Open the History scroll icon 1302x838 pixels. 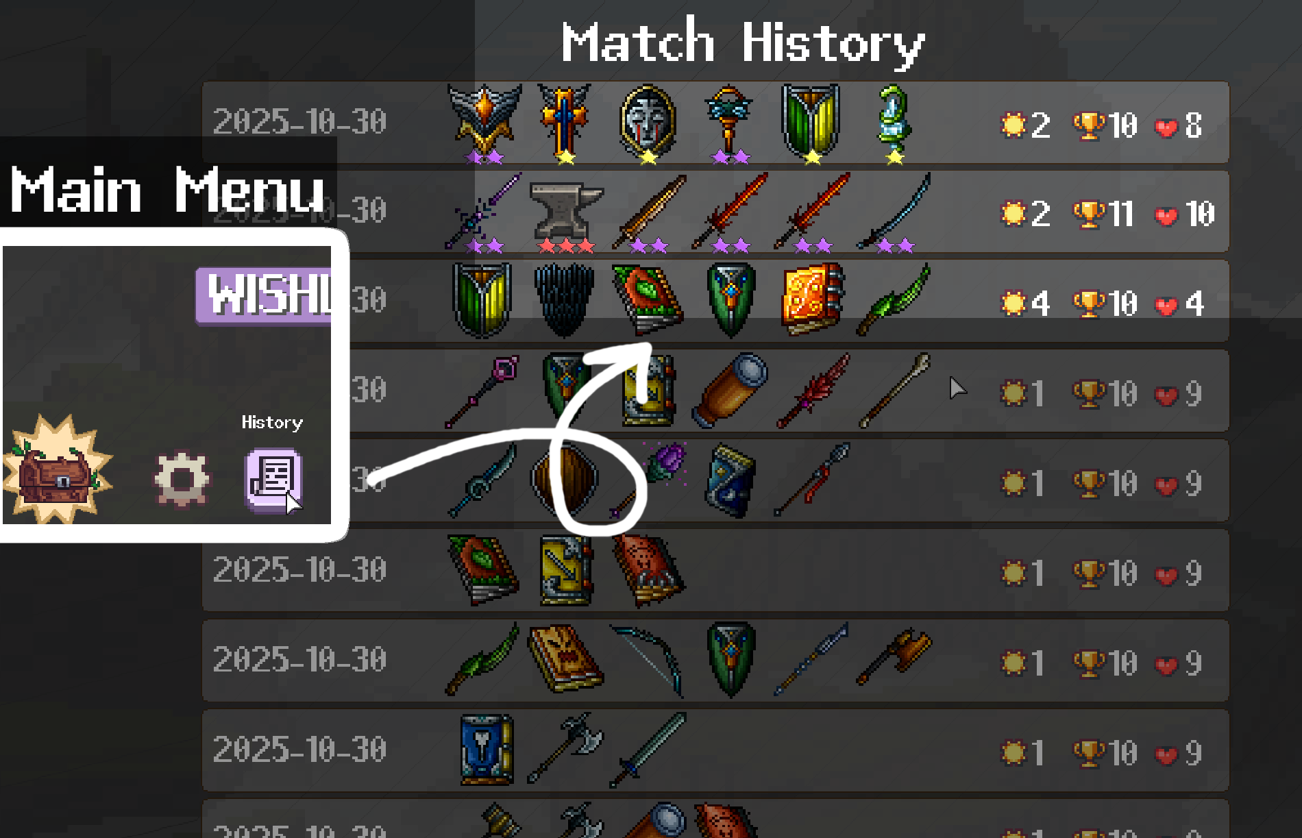coord(273,480)
